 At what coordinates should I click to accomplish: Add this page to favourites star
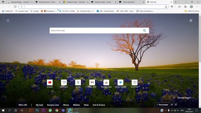click(166, 7)
